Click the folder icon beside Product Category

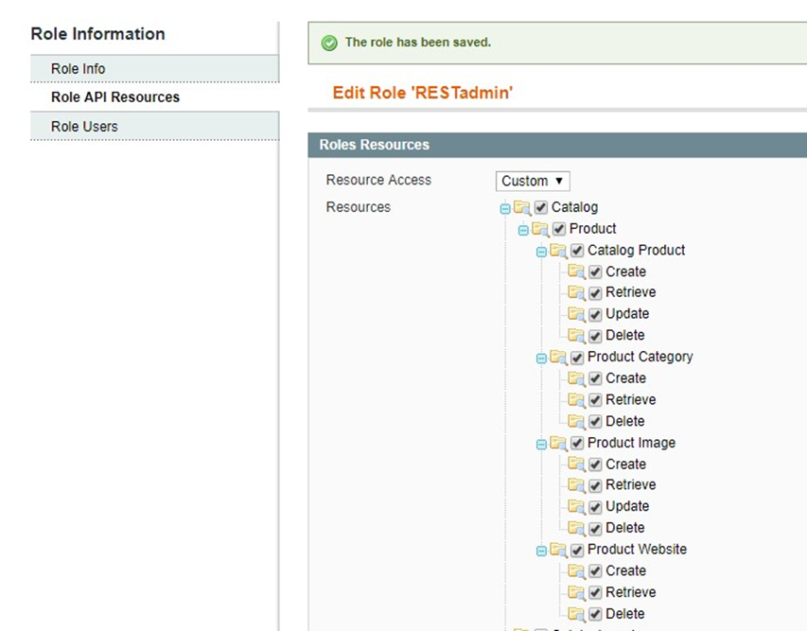coord(558,358)
